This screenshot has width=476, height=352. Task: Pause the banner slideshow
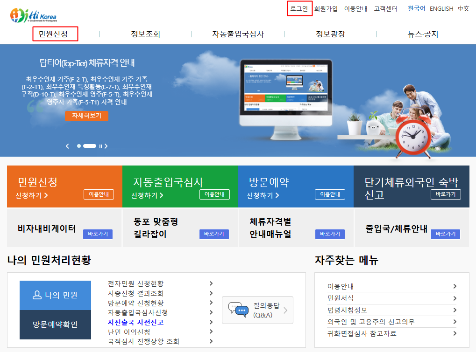(x=100, y=146)
